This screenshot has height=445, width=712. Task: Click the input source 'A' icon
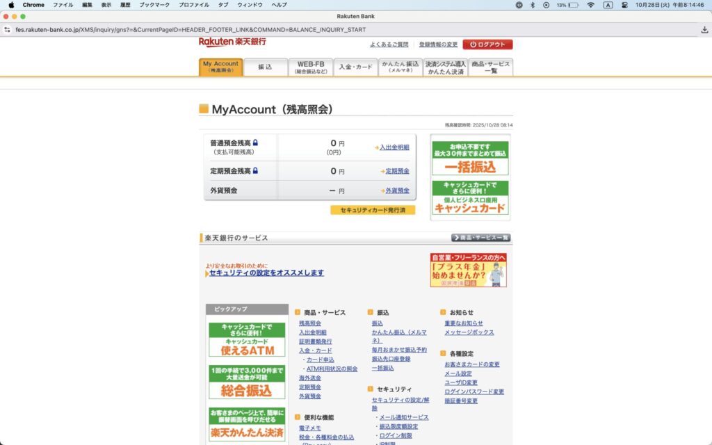[608, 5]
